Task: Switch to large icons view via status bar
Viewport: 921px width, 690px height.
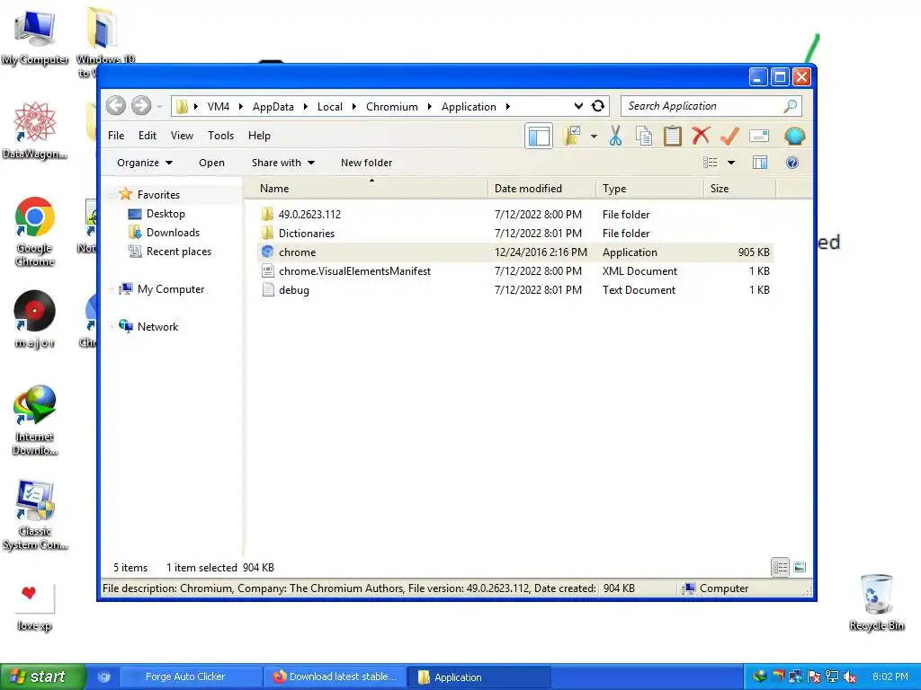Action: tap(800, 567)
